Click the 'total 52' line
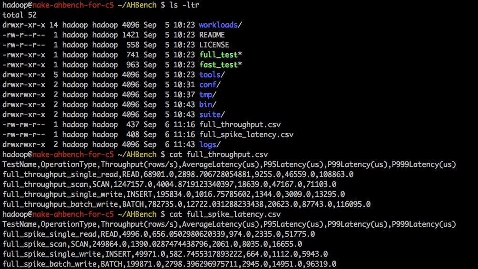The height and width of the screenshot is (269, 478). tap(20, 15)
